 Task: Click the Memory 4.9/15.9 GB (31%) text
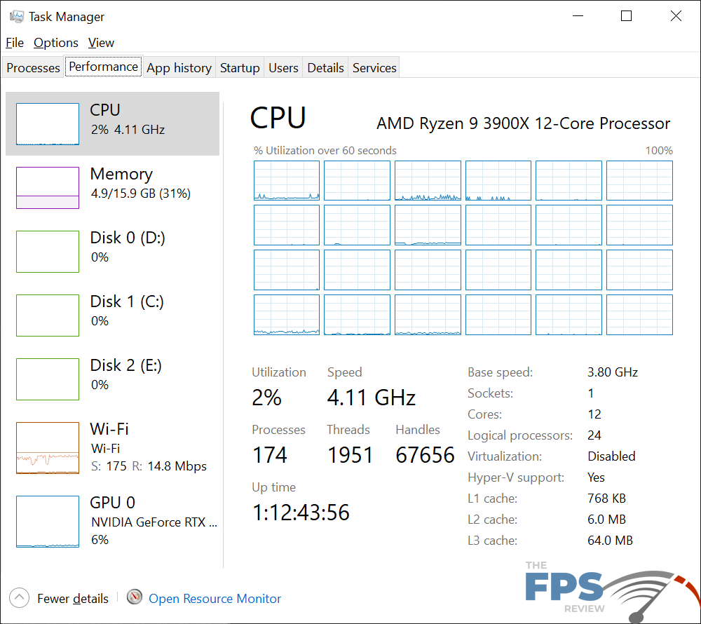[141, 194]
